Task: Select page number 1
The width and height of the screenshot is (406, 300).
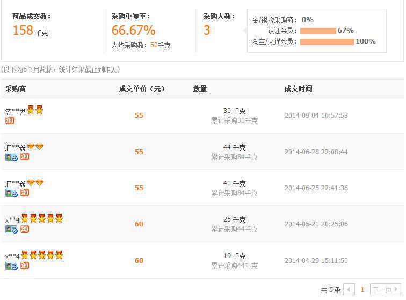Action: tap(363, 290)
